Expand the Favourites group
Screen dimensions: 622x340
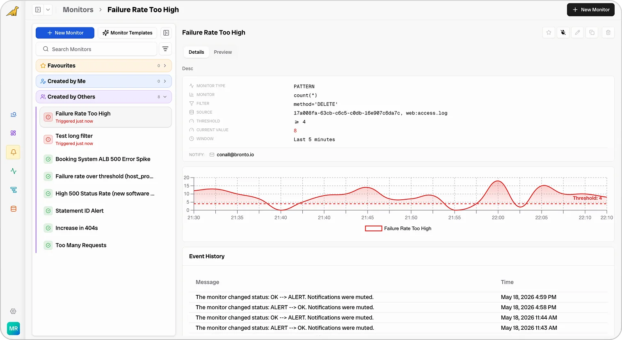(103, 66)
